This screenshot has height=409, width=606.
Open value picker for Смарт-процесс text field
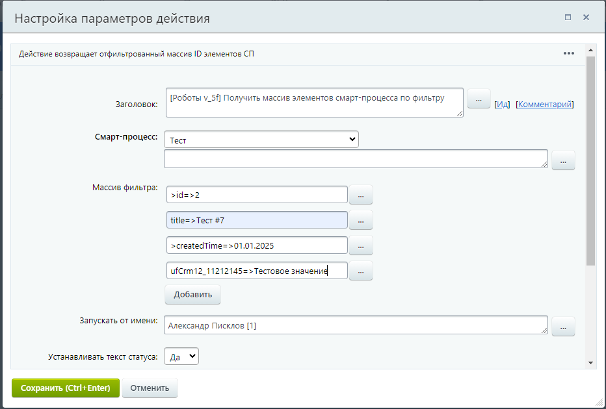(x=563, y=160)
